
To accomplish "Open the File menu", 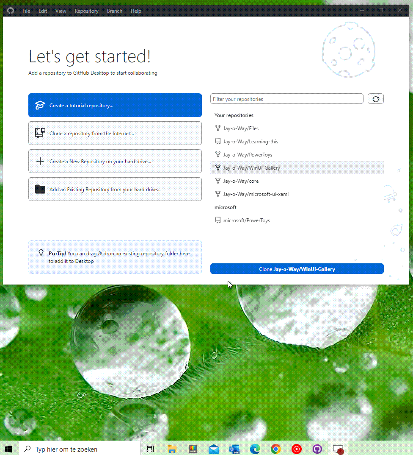I will (26, 11).
